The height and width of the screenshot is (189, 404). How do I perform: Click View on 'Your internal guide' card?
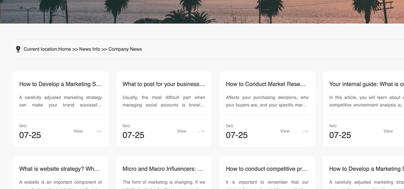[x=388, y=131]
